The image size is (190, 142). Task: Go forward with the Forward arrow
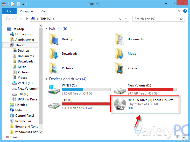tap(15, 19)
